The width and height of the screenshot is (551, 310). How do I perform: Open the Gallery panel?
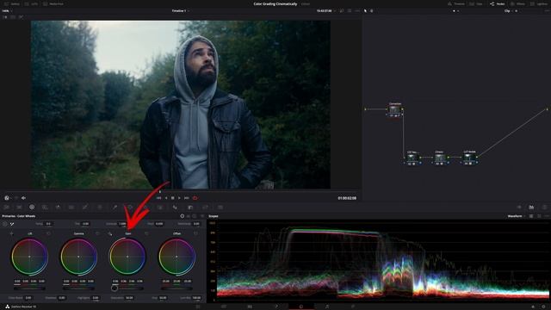pos(12,3)
